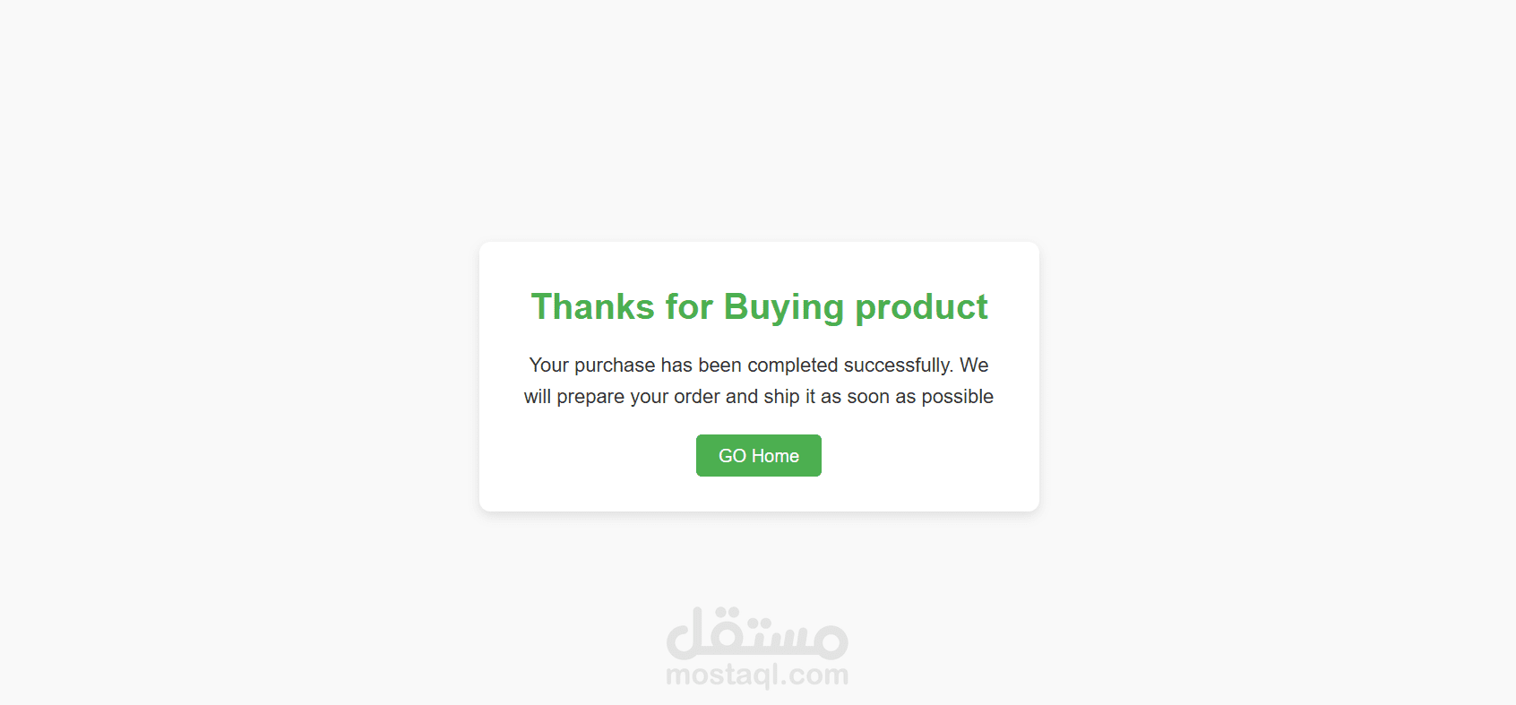Click the word "purchase" in the message

click(x=615, y=365)
